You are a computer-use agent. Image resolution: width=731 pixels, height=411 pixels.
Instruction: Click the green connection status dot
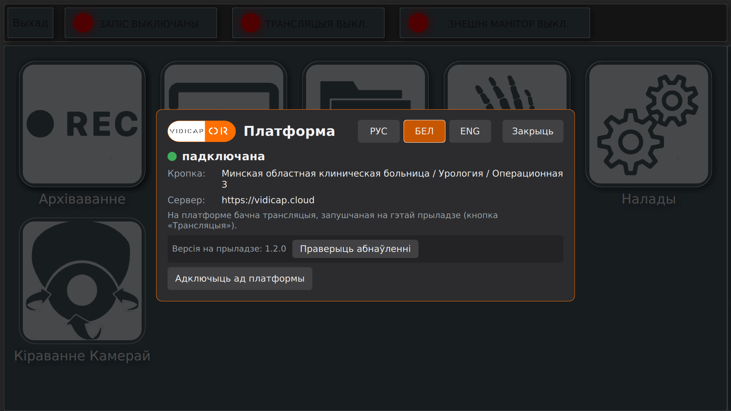click(x=172, y=156)
